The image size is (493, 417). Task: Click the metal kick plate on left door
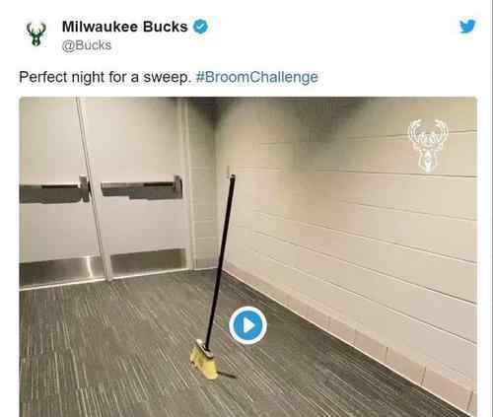[61, 272]
